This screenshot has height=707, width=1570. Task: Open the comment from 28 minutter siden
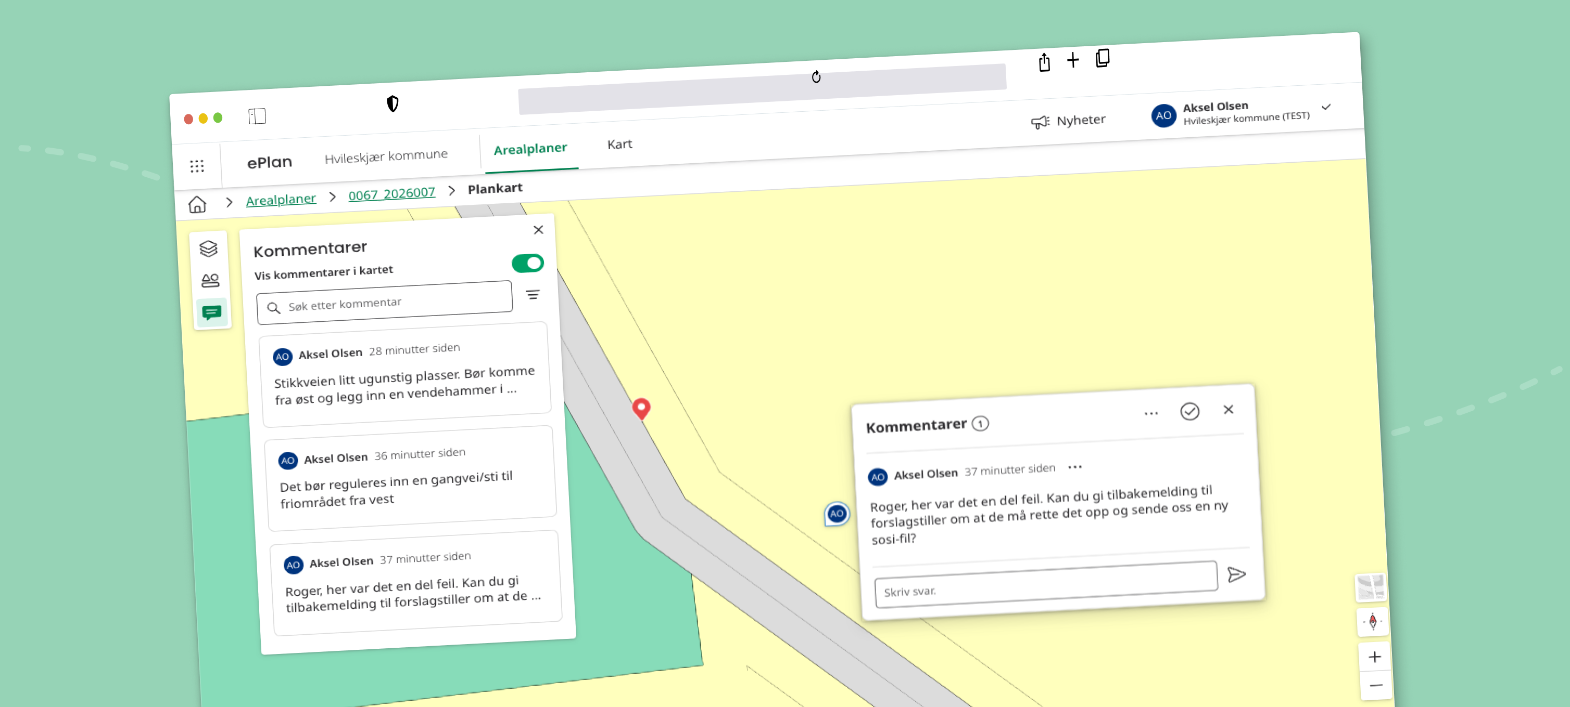pyautogui.click(x=406, y=375)
